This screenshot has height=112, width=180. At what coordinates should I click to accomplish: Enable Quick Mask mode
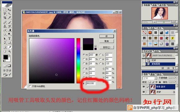coord(9,66)
